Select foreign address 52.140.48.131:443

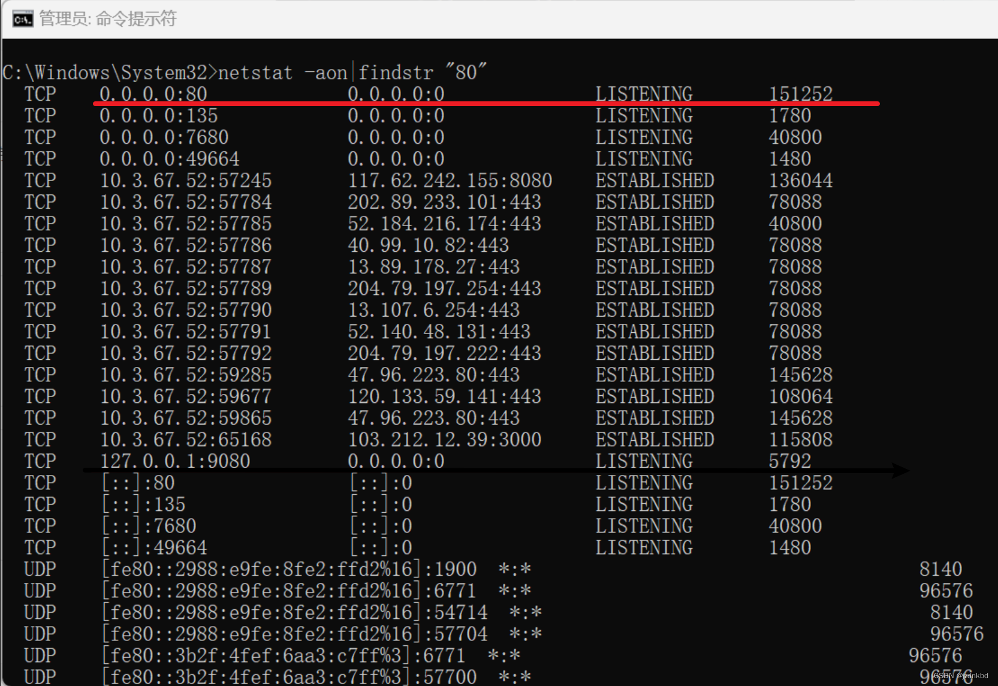[x=439, y=332]
